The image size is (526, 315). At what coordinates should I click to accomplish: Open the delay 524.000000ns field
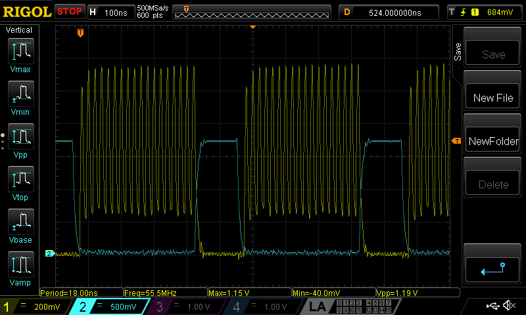(389, 12)
